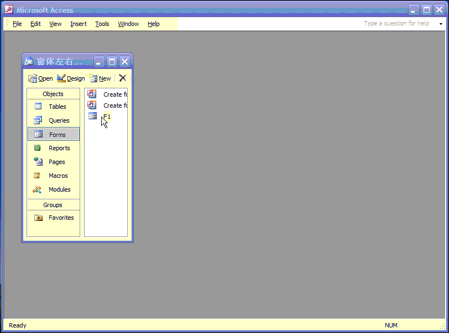This screenshot has width=449, height=333.
Task: Maximize the database window
Action: point(112,61)
